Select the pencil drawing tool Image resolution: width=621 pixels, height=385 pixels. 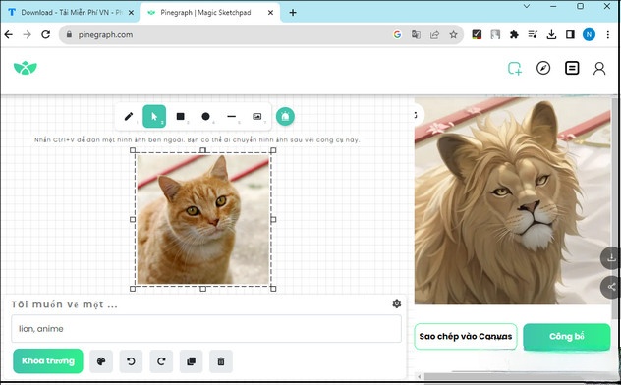(129, 116)
